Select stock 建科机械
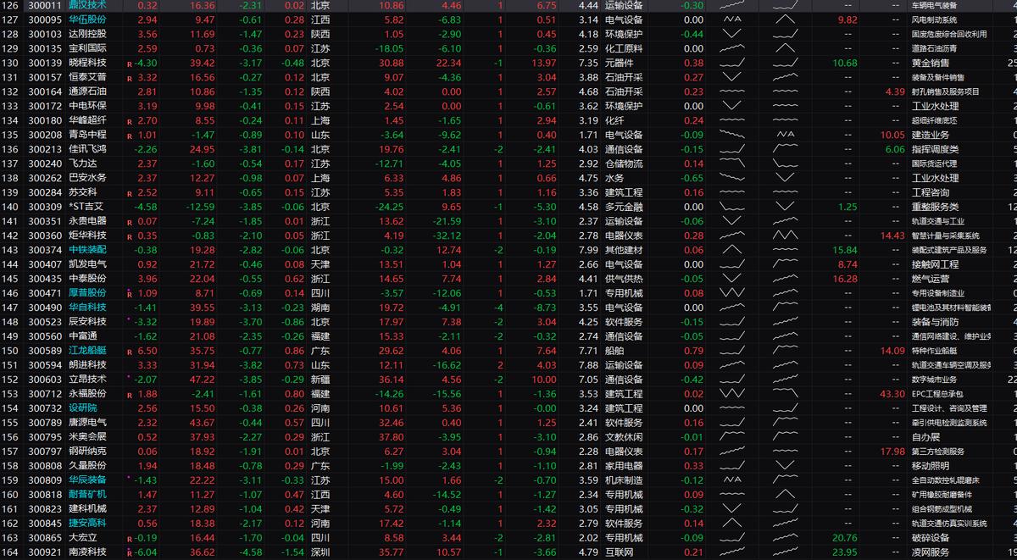1017x560 pixels. point(87,509)
